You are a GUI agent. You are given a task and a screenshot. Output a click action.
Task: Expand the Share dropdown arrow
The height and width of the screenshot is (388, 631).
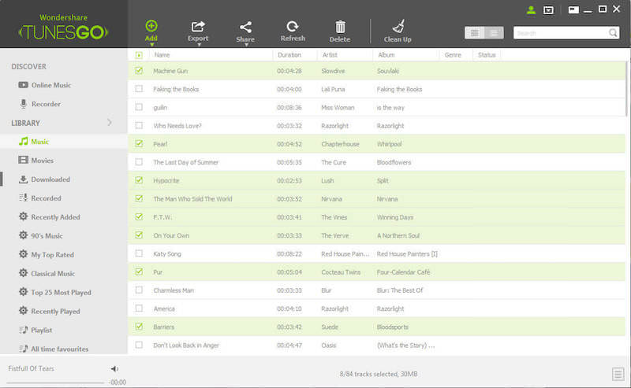click(x=246, y=45)
